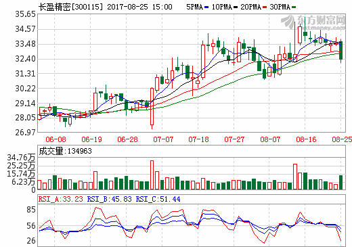This screenshot has height=247, width=352.
Task: Click the price axis value 34.57
Action: [25, 29]
